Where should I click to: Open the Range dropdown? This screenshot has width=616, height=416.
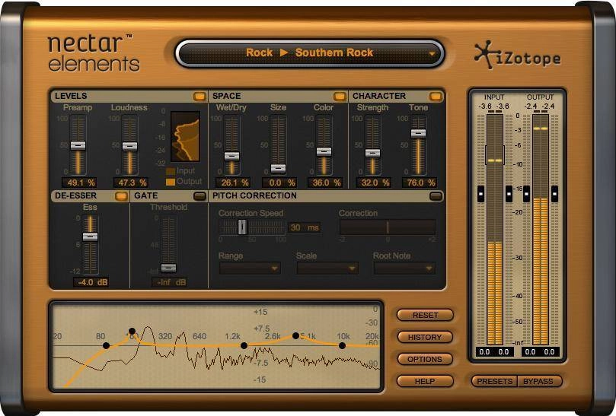(x=250, y=268)
